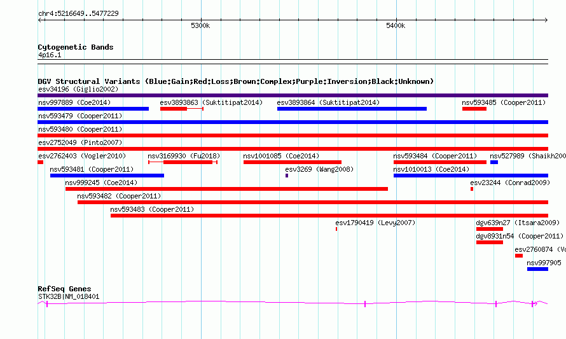Click the RefSeq Genes track title
This screenshot has width=566, height=339.
64,289
